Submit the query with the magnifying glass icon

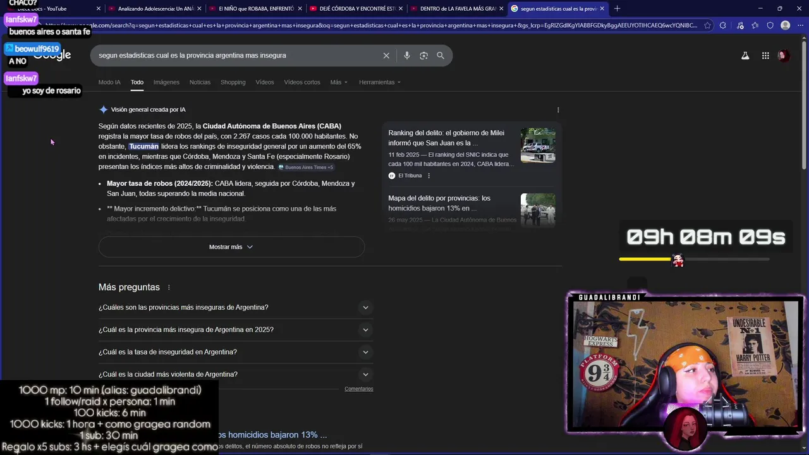tap(441, 56)
